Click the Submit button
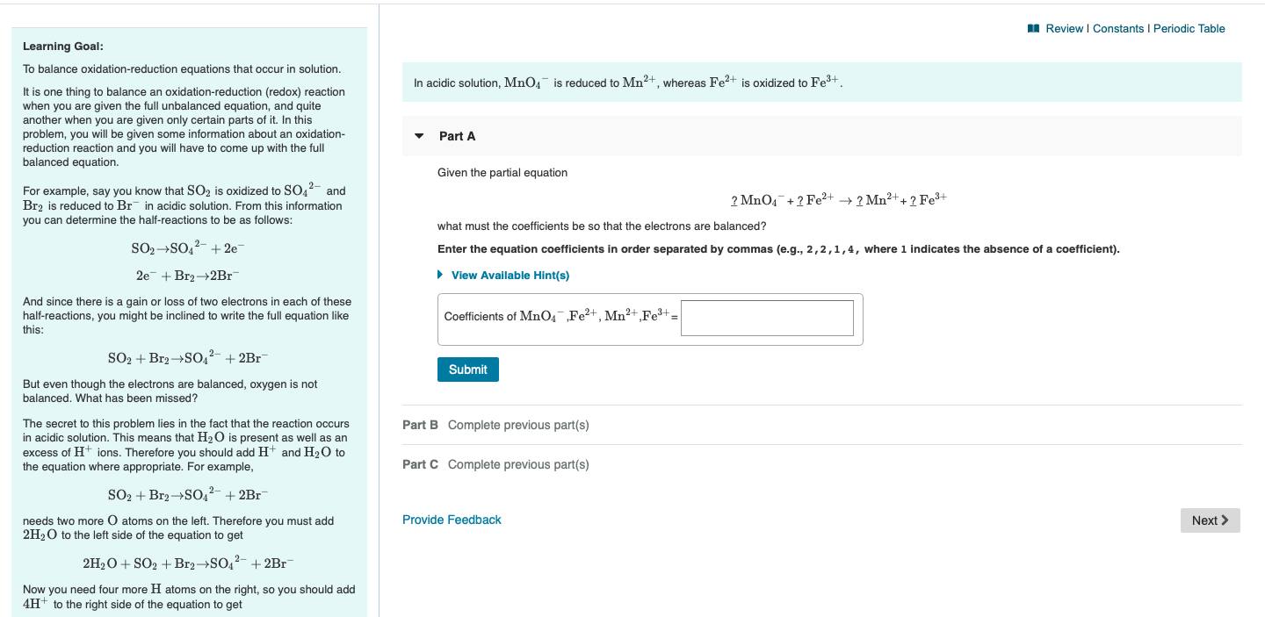 click(x=467, y=369)
